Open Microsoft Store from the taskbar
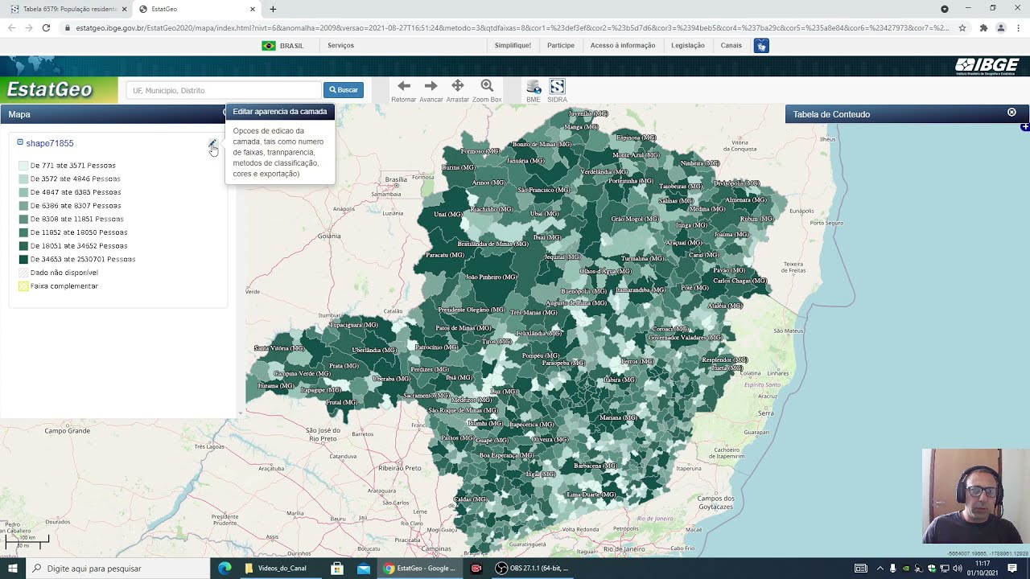Screen dimensions: 1030x579 click(337, 569)
